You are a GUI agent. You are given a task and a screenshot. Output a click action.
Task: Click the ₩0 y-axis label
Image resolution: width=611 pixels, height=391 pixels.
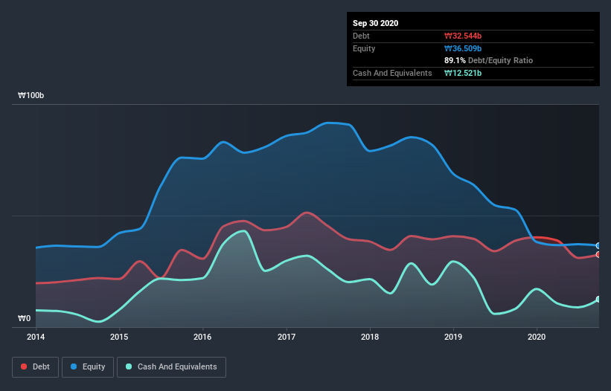point(24,319)
